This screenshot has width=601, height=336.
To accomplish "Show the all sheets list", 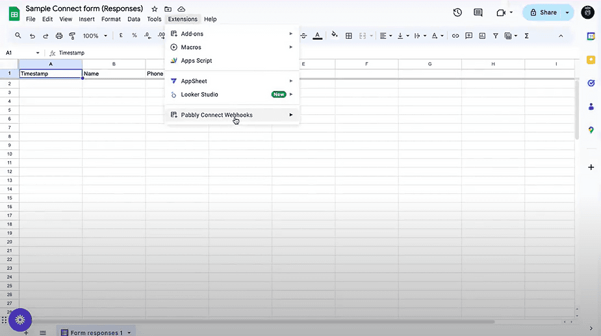I will pos(43,333).
